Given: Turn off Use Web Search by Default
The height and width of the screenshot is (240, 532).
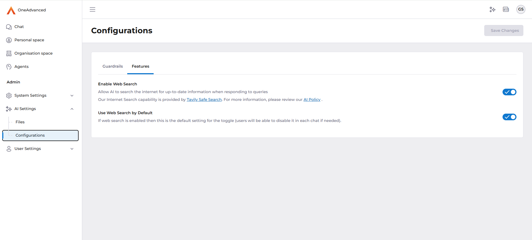Looking at the screenshot, I should (509, 117).
